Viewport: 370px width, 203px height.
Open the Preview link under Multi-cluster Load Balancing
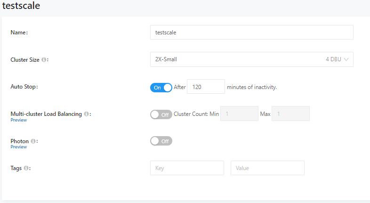[x=19, y=120]
